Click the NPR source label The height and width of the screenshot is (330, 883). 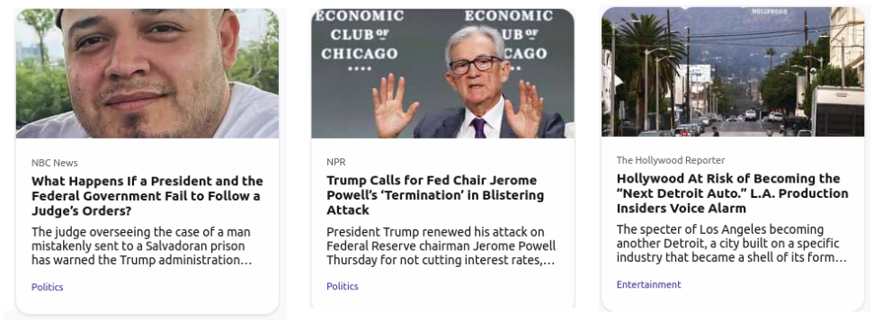[x=336, y=162]
